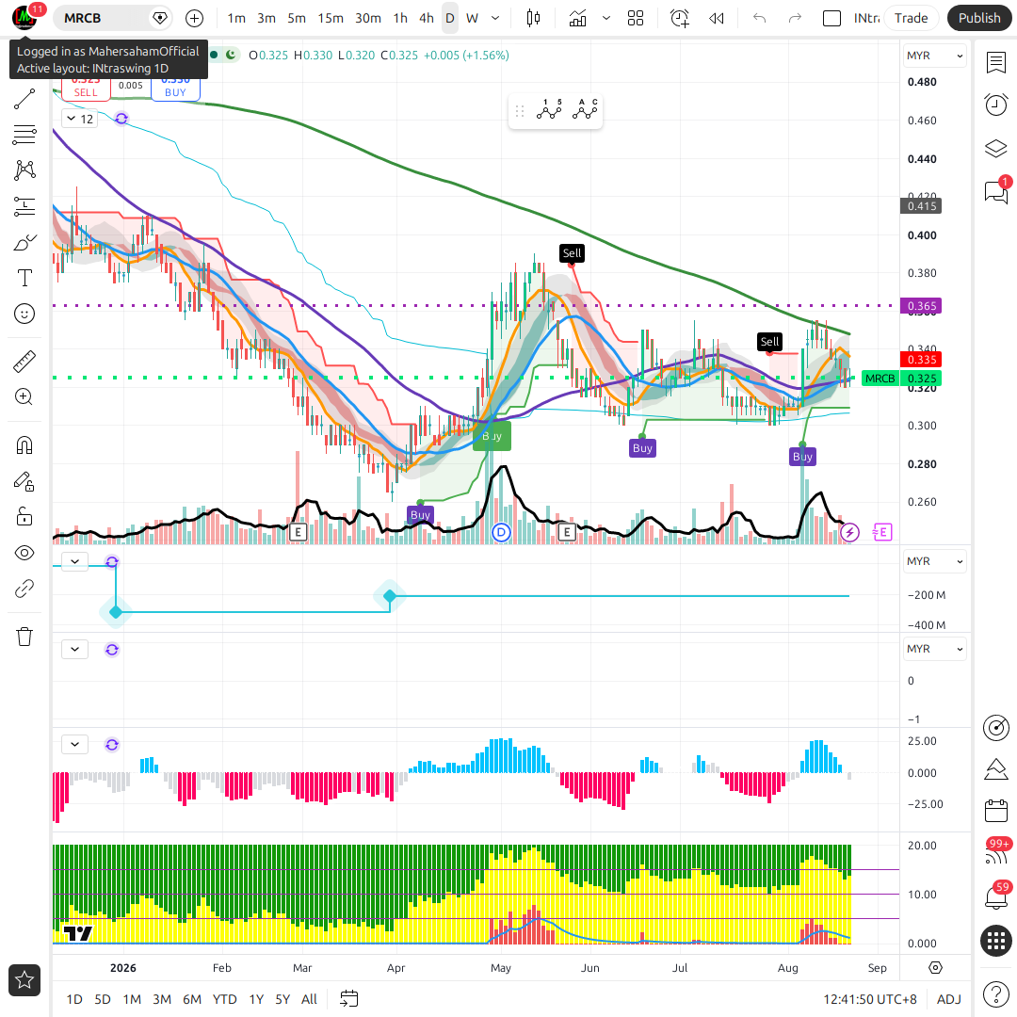Click the BUY price button
Screen dimensions: 1017x1017
(x=175, y=89)
